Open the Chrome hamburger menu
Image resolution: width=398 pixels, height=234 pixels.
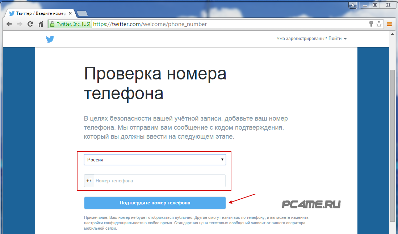pyautogui.click(x=390, y=24)
